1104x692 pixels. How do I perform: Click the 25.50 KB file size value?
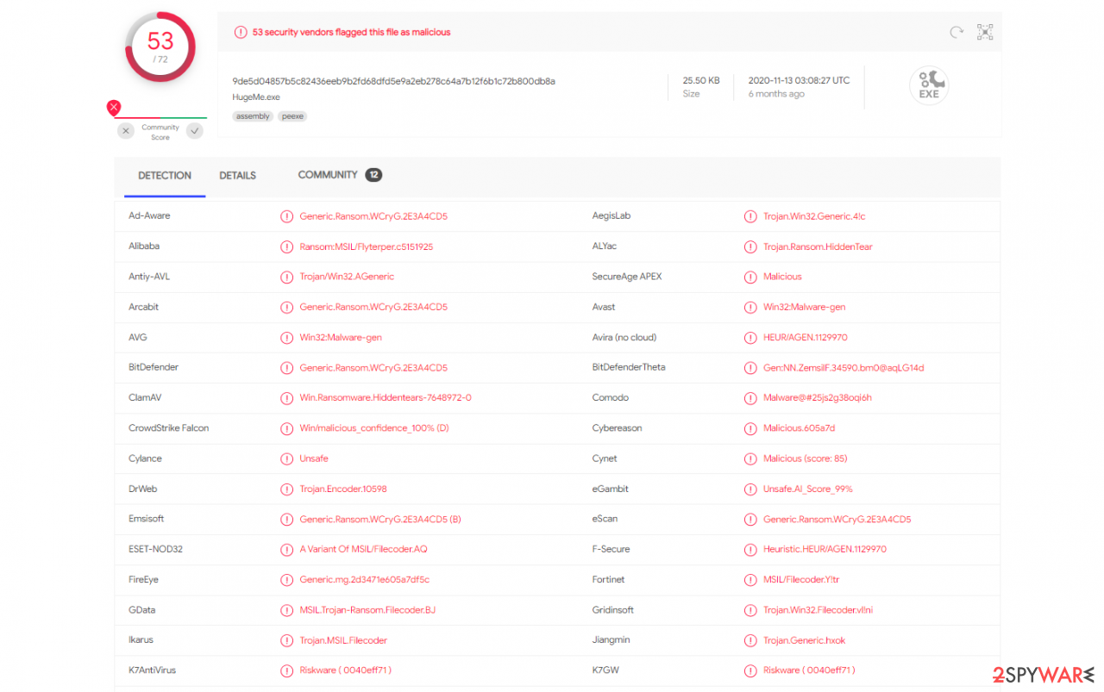click(x=701, y=80)
